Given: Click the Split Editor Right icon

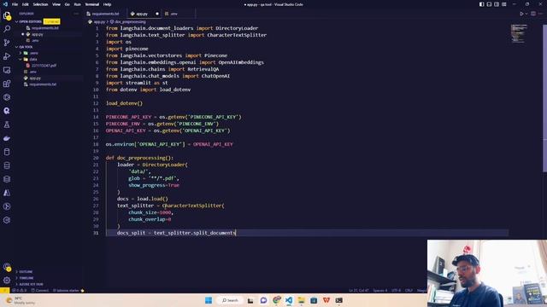Looking at the screenshot, I should (533, 14).
